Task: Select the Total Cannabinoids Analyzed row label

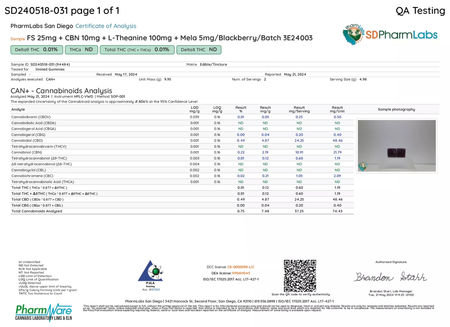Action: pyautogui.click(x=37, y=211)
